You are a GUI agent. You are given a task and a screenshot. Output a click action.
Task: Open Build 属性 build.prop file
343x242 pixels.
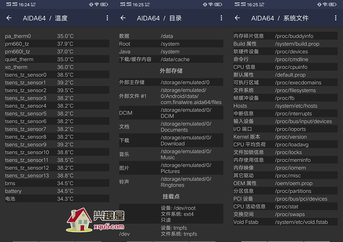click(x=286, y=44)
